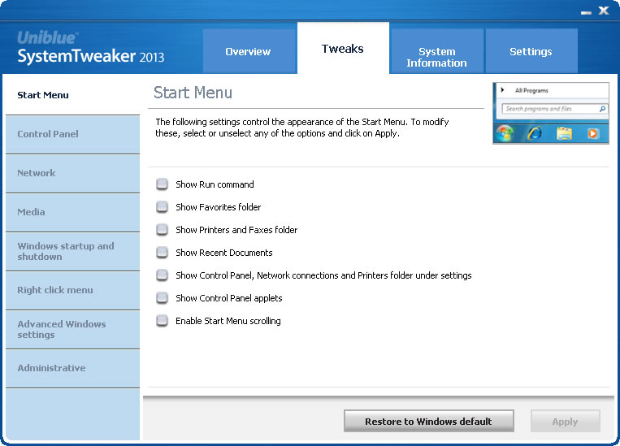Enable Show Control Panel applets checkbox

click(162, 297)
